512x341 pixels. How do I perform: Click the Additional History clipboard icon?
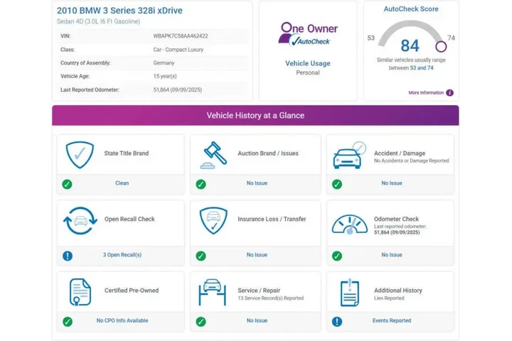pyautogui.click(x=349, y=292)
